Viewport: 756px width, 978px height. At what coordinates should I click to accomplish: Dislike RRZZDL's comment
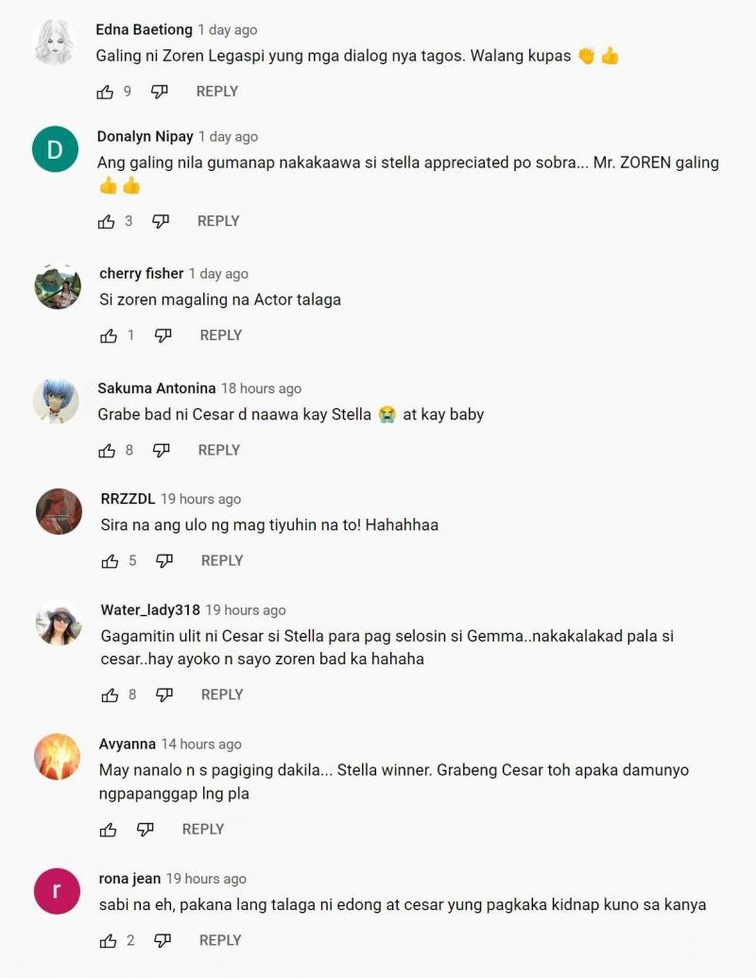164,561
